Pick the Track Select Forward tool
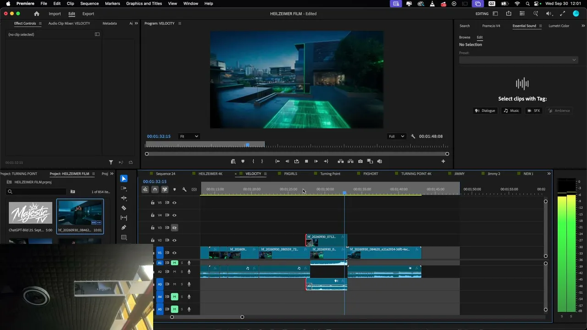587x330 pixels. point(124,188)
